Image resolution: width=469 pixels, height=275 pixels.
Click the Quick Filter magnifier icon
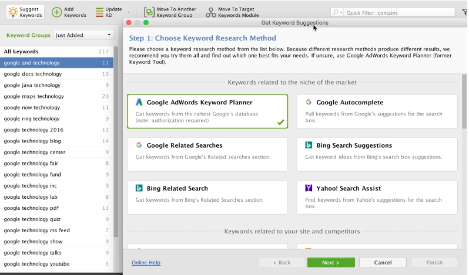[336, 12]
